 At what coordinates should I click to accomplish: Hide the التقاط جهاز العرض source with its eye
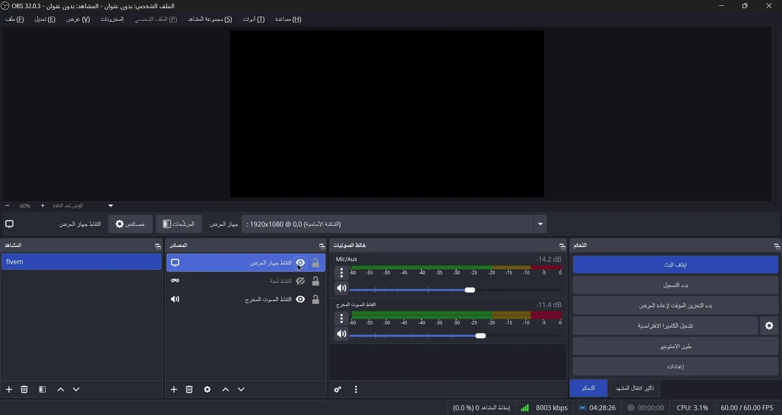tap(300, 263)
